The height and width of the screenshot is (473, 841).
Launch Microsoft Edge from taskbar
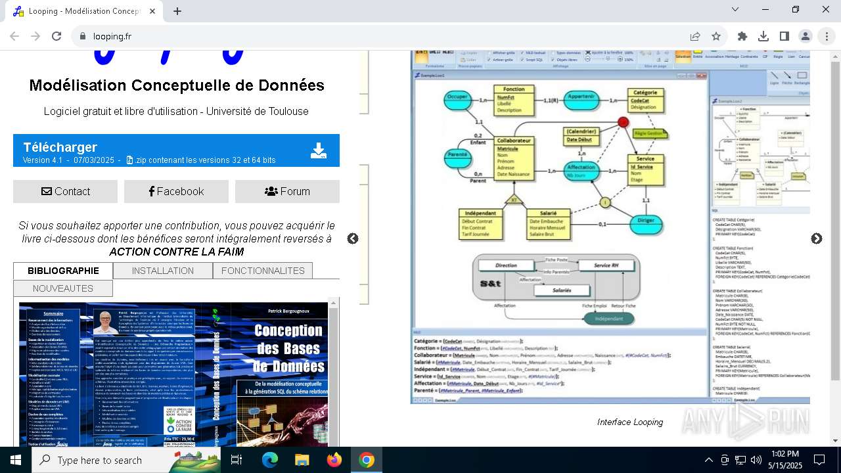pos(270,460)
